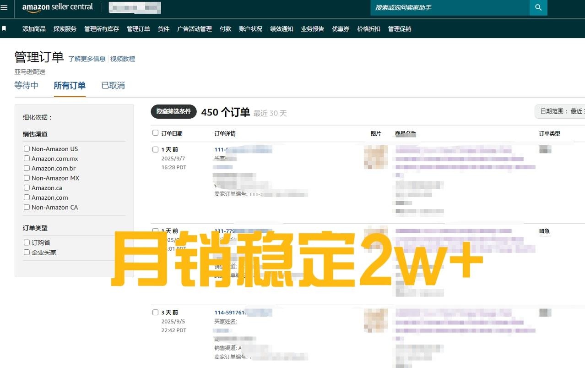Open the hamburger main menu
This screenshot has width=585, height=368.
tap(4, 7)
